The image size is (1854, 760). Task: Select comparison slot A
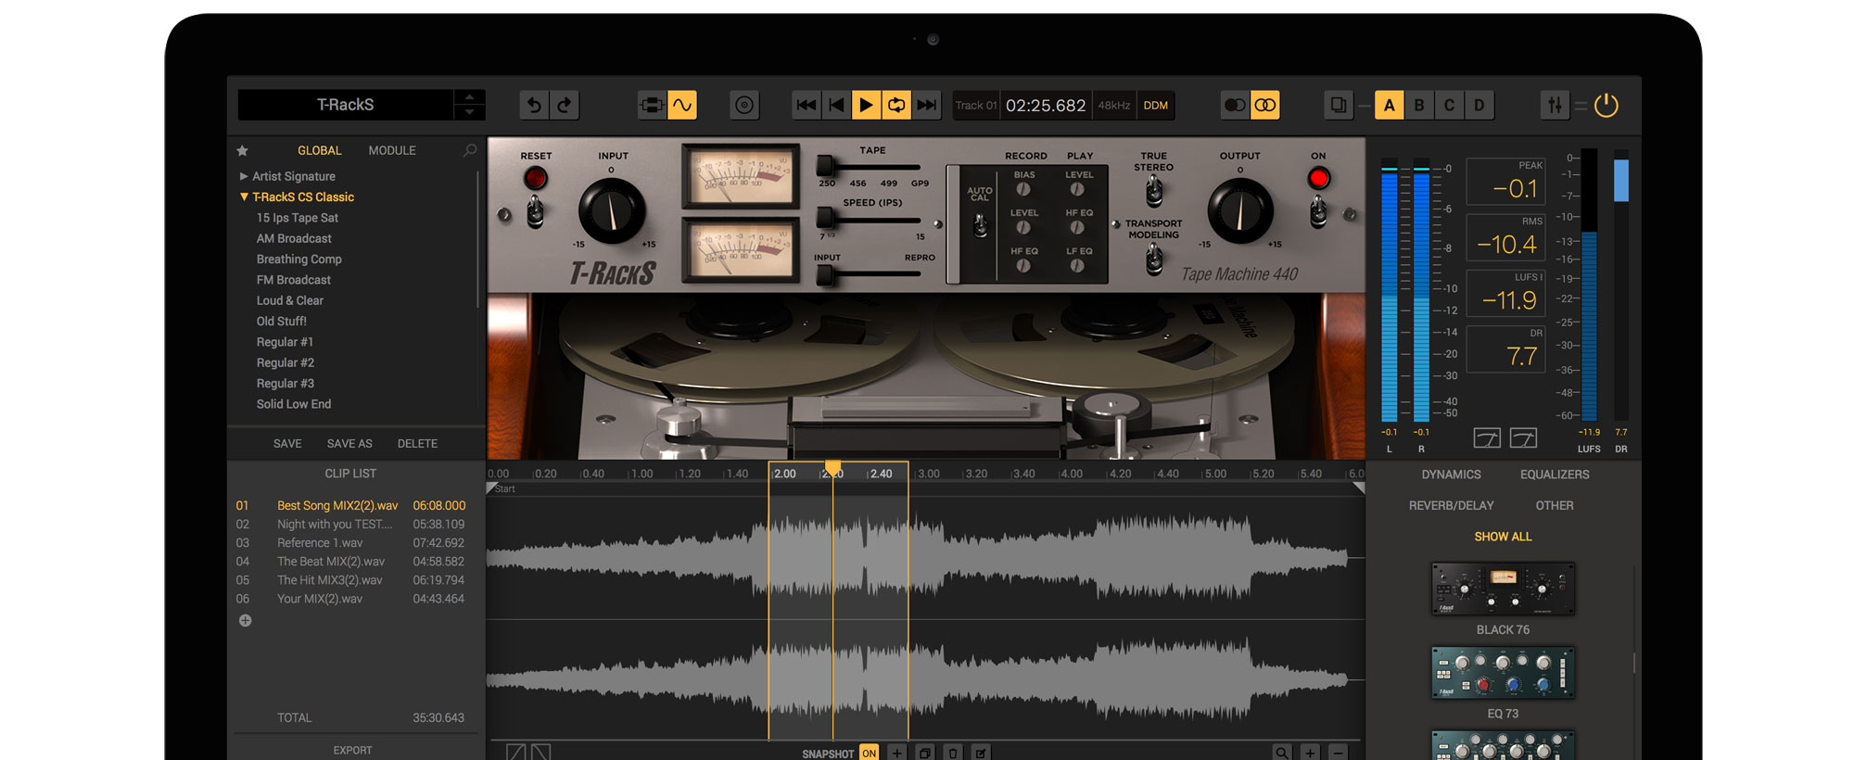pyautogui.click(x=1389, y=106)
